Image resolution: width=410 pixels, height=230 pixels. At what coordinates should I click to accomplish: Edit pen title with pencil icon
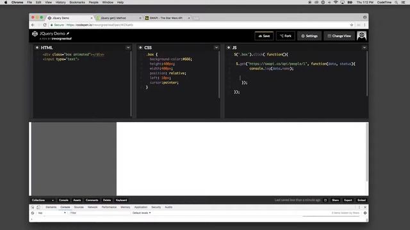tap(68, 33)
